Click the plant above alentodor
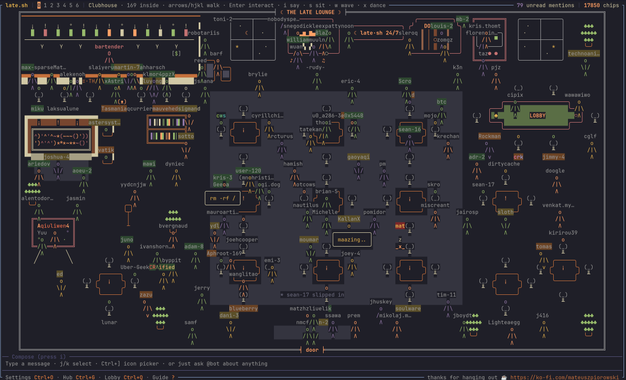 [x=33, y=187]
